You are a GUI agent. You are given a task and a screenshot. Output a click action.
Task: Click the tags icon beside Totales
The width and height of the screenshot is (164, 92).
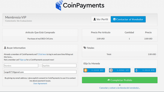click(85, 48)
